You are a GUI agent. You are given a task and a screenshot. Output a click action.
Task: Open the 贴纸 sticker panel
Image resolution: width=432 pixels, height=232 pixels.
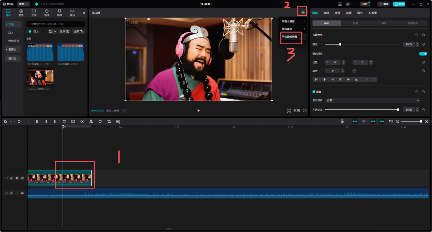[47, 13]
